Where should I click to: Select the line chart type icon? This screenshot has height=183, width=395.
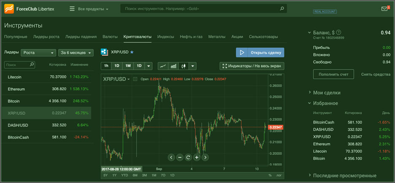point(163,66)
